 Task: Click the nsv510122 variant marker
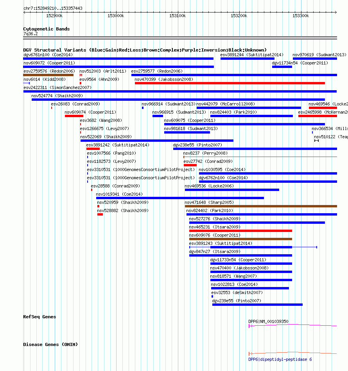click(x=316, y=141)
